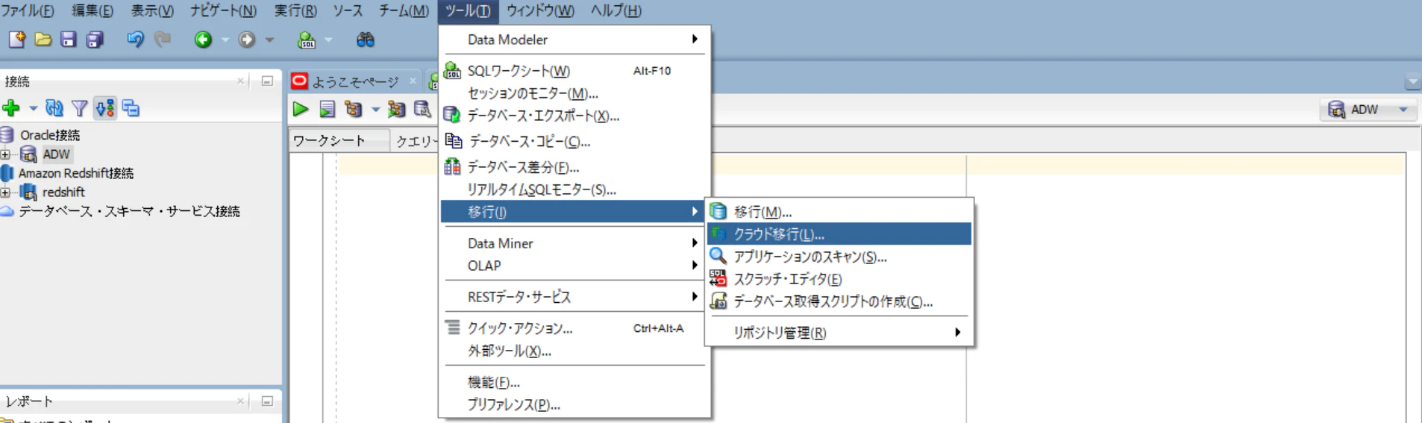Choose リアルタイムSQLモニター(S)... entry
Screen dimensions: 1422x423
[574, 189]
